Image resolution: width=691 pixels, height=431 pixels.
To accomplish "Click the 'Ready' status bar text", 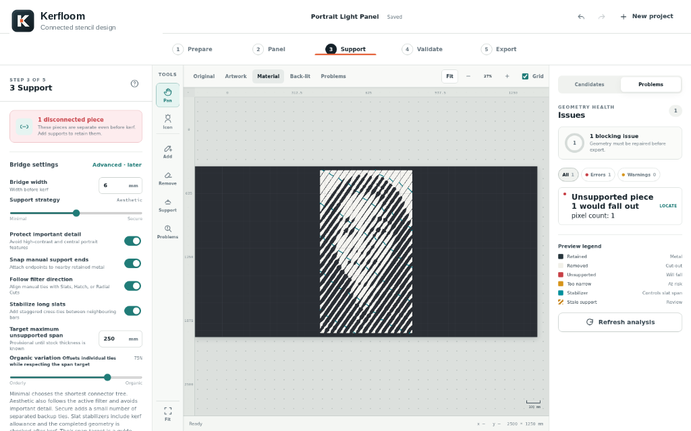I will [x=196, y=424].
